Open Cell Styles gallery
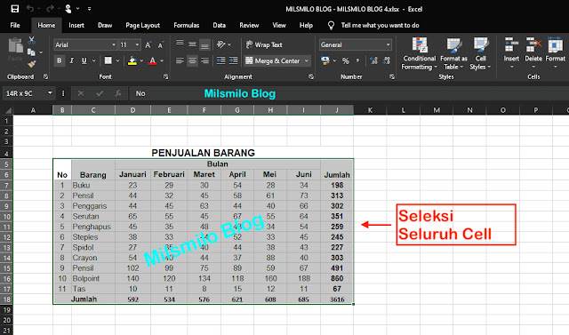The image size is (569, 335). tap(480, 53)
